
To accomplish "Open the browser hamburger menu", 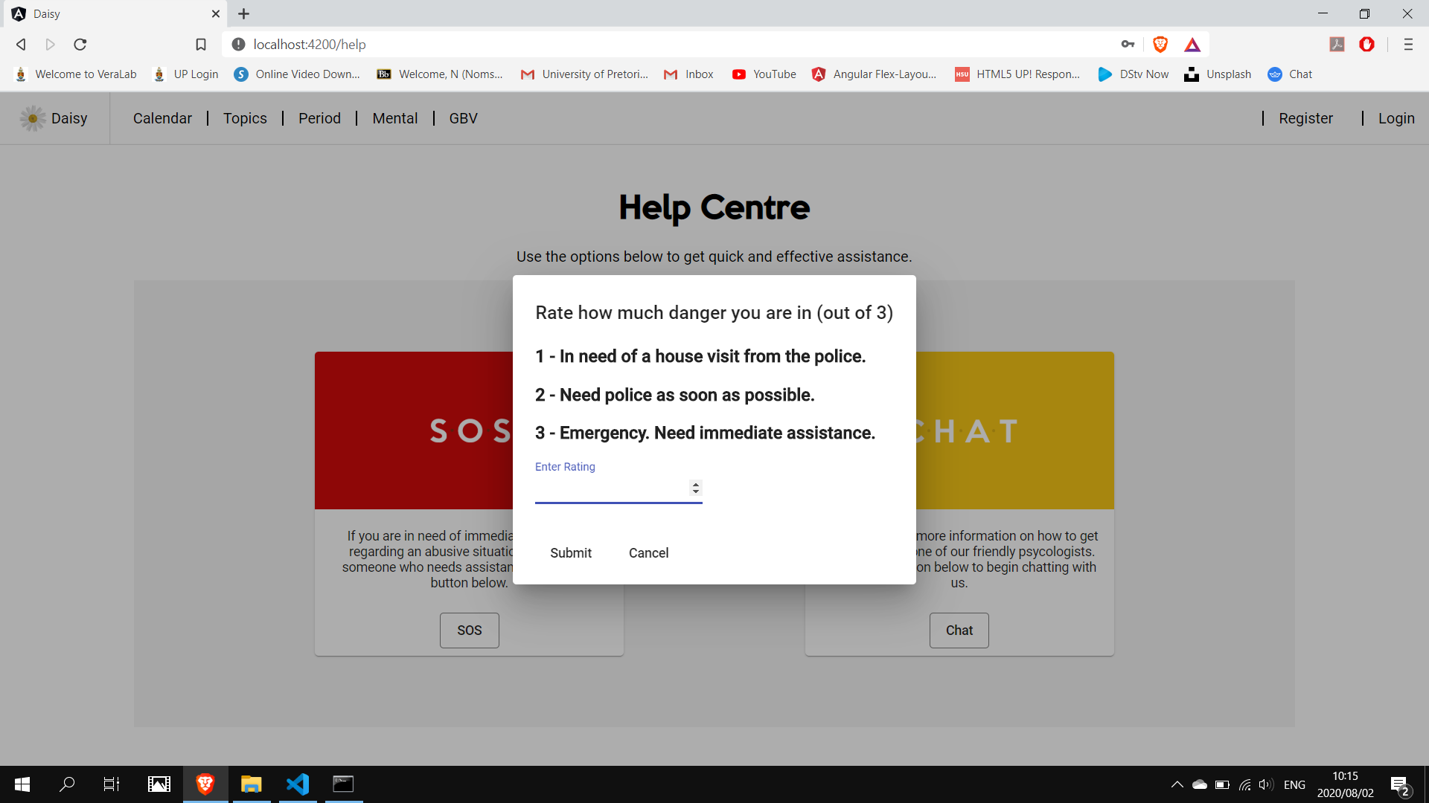I will click(1407, 45).
